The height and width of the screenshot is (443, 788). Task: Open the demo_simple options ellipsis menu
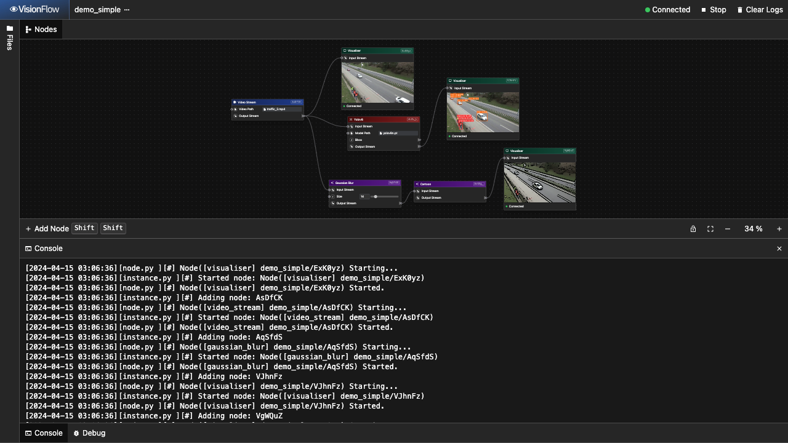point(127,10)
